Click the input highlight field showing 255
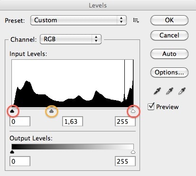This screenshot has width=196, height=176. tap(125, 121)
